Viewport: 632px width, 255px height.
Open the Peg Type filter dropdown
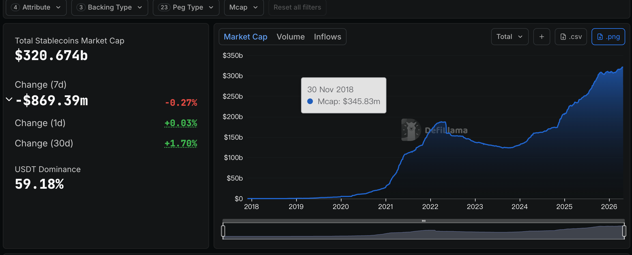[186, 7]
